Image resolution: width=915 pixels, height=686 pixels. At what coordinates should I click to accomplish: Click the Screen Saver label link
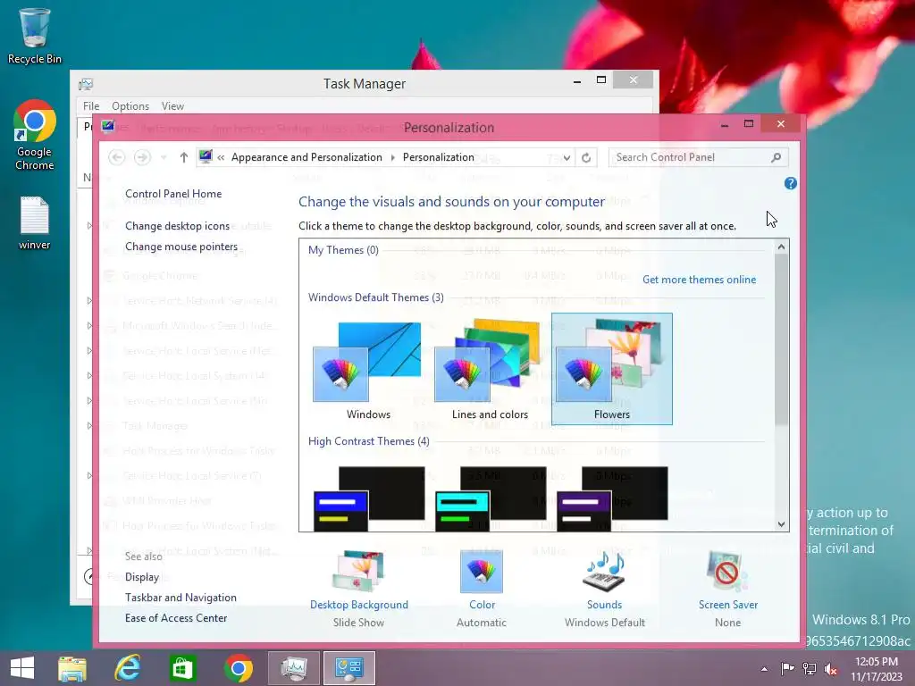tap(727, 605)
